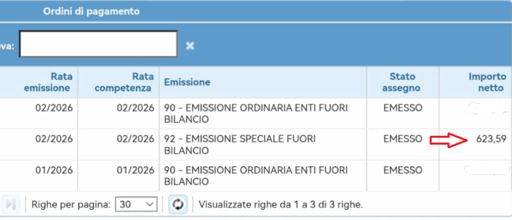Click EMESSO status in the 01/2026 row

tap(402, 170)
